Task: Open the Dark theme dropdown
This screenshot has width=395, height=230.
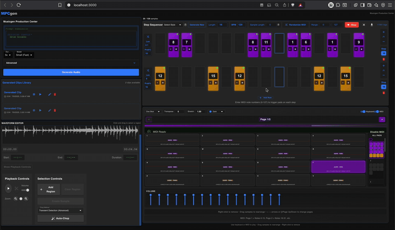Action: (x=216, y=111)
